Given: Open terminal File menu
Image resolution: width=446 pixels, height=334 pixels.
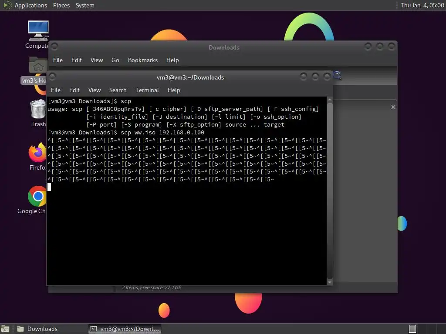Looking at the screenshot, I should (56, 90).
